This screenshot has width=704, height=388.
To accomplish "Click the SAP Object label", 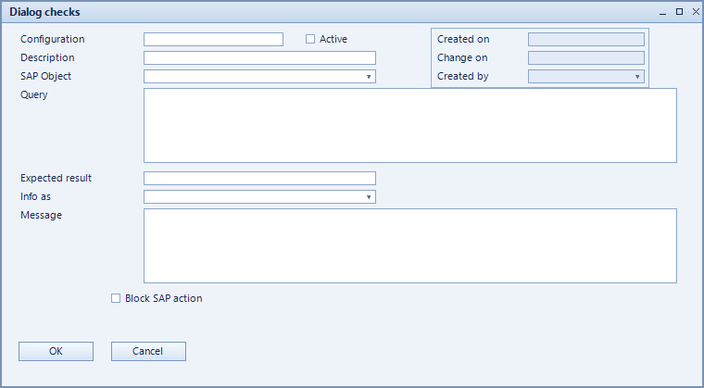I will 45,76.
